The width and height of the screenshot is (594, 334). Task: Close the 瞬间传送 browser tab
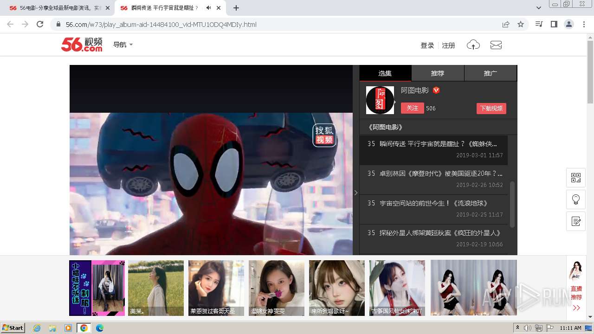219,8
